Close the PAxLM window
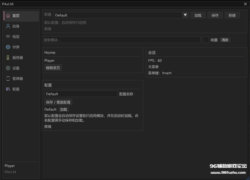This screenshot has height=180, width=250. point(245,4)
